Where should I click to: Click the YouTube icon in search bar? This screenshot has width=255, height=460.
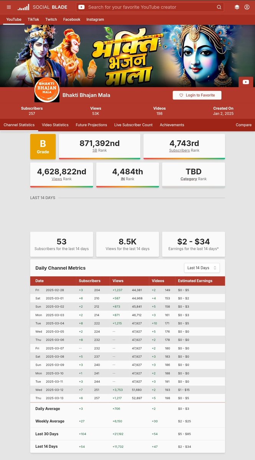(81, 7)
